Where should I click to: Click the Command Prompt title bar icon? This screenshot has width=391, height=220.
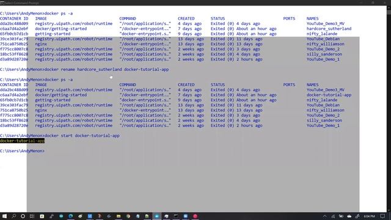pyautogui.click(x=2, y=2)
